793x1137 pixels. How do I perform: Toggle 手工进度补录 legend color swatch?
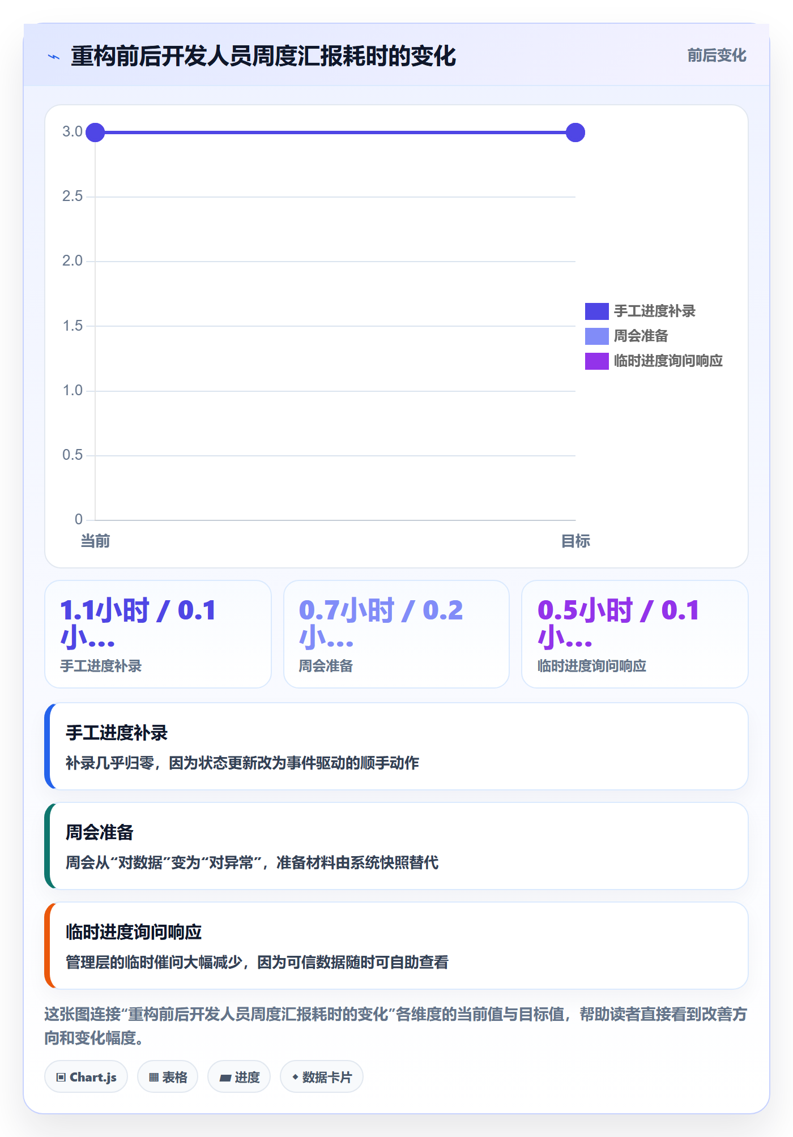pyautogui.click(x=596, y=311)
